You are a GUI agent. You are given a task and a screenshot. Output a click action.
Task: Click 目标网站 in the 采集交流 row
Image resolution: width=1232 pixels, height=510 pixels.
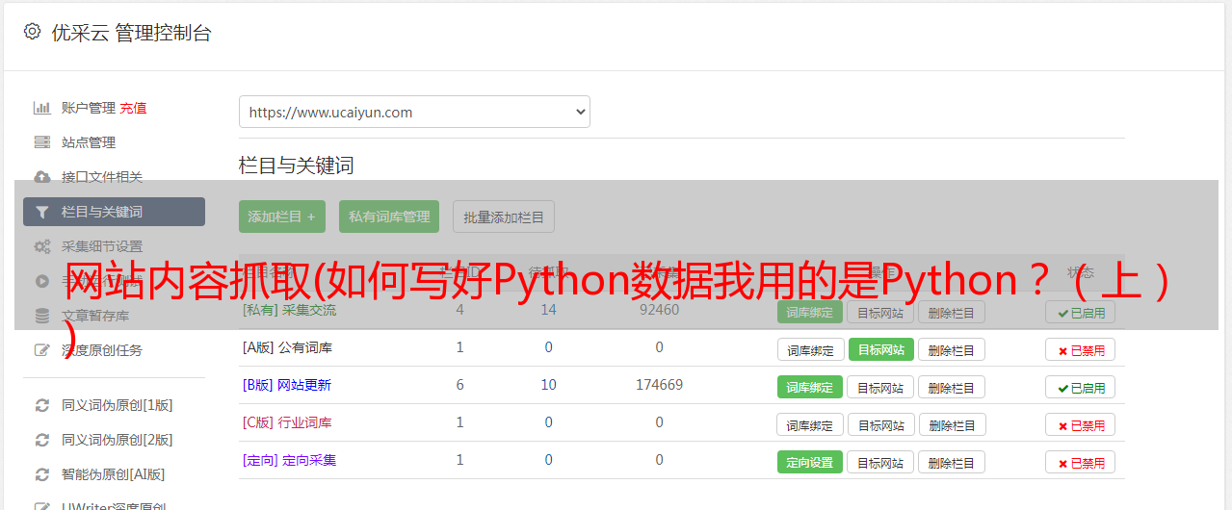click(x=880, y=312)
